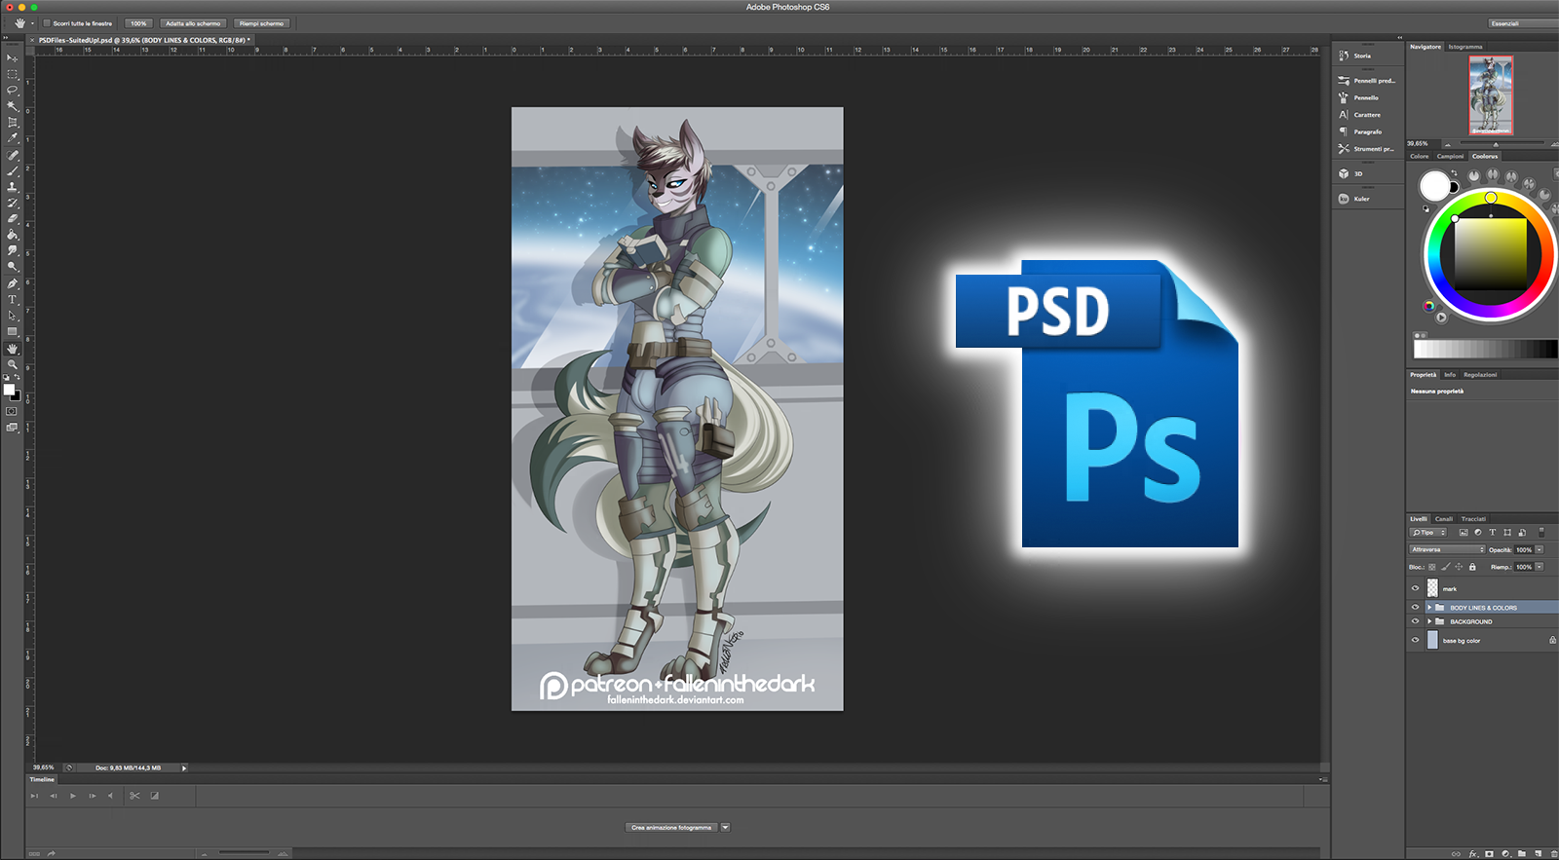1559x860 pixels.
Task: Hide the BACKGROUND group
Action: 1415,621
